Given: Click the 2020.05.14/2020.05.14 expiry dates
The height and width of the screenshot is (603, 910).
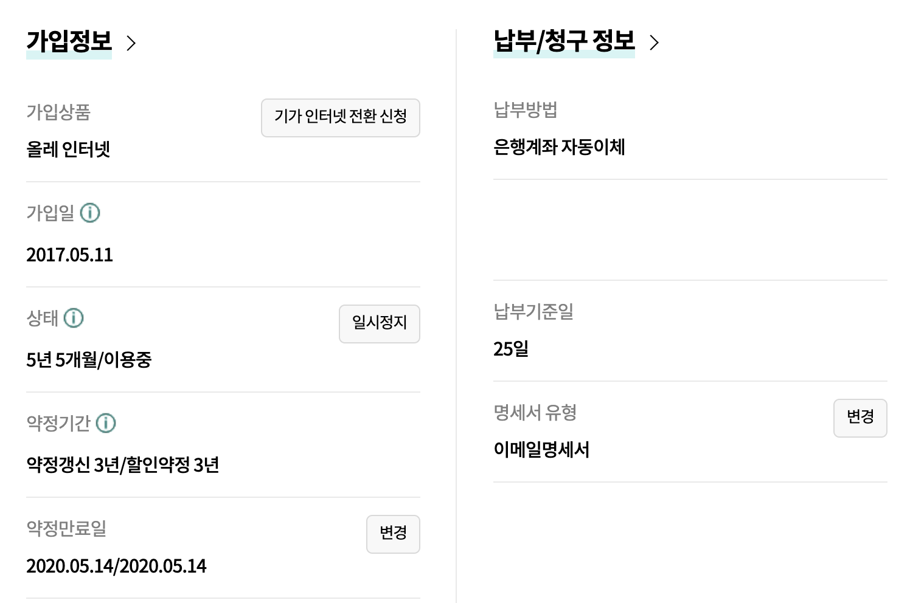Looking at the screenshot, I should (116, 567).
